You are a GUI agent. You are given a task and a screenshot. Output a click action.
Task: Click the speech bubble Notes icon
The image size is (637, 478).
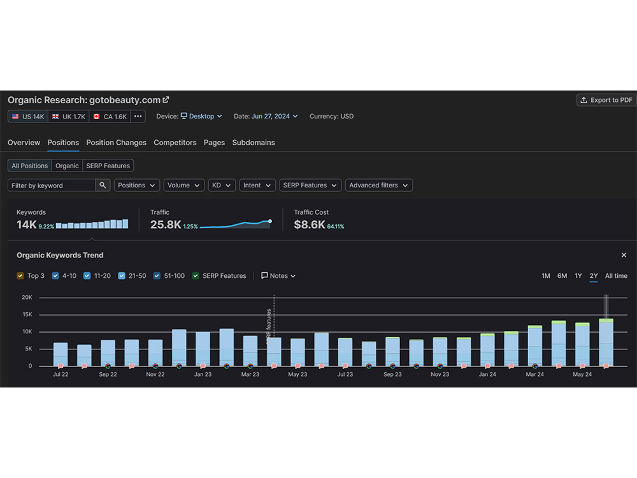[x=264, y=275]
